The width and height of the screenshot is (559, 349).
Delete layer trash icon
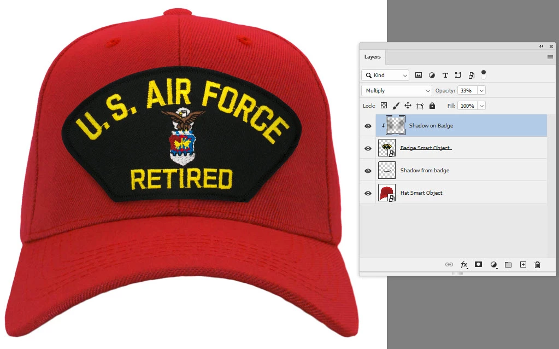click(537, 264)
